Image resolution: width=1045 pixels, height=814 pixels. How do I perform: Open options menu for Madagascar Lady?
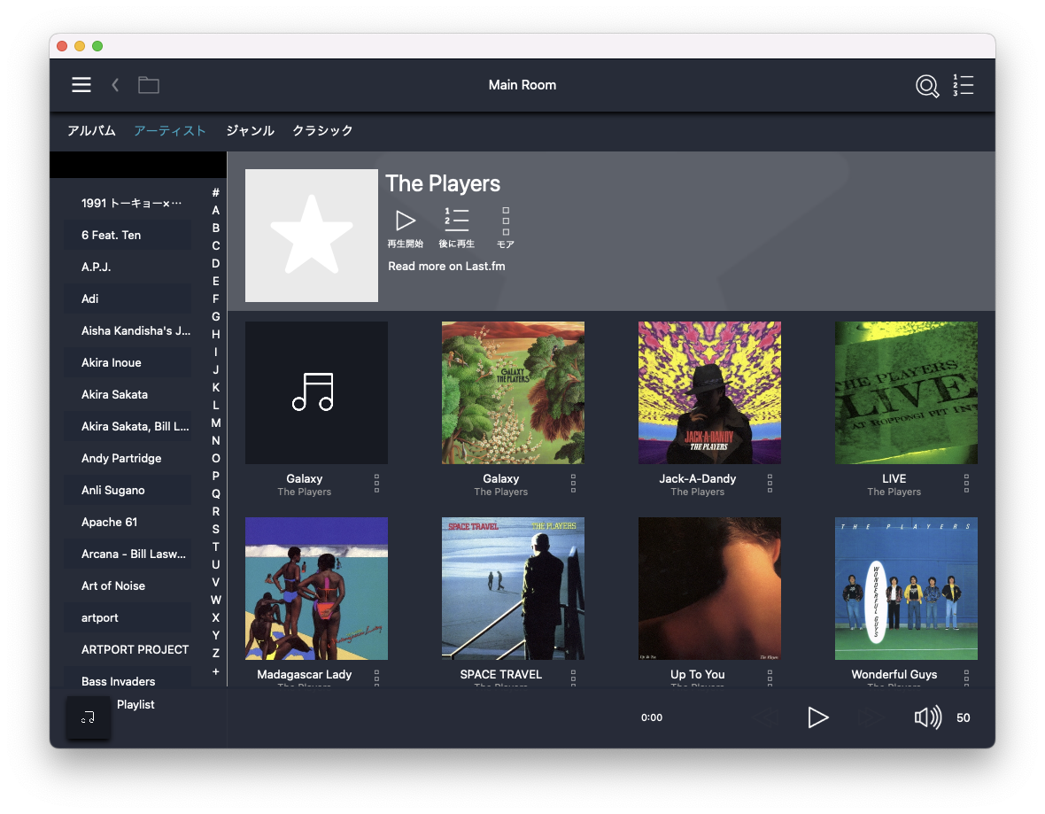pos(376,678)
